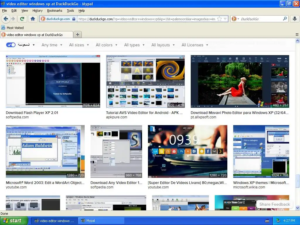This screenshot has height=225, width=300.
Task: Open the AVS Video Editor thumbnail image
Action: [145, 81]
